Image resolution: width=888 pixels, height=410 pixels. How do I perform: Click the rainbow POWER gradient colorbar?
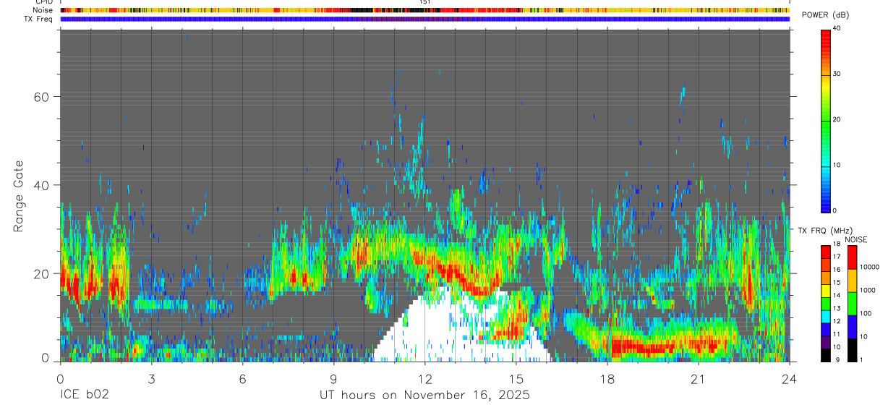pos(825,120)
